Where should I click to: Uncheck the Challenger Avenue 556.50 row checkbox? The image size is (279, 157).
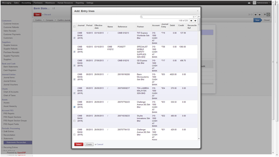[74, 107]
